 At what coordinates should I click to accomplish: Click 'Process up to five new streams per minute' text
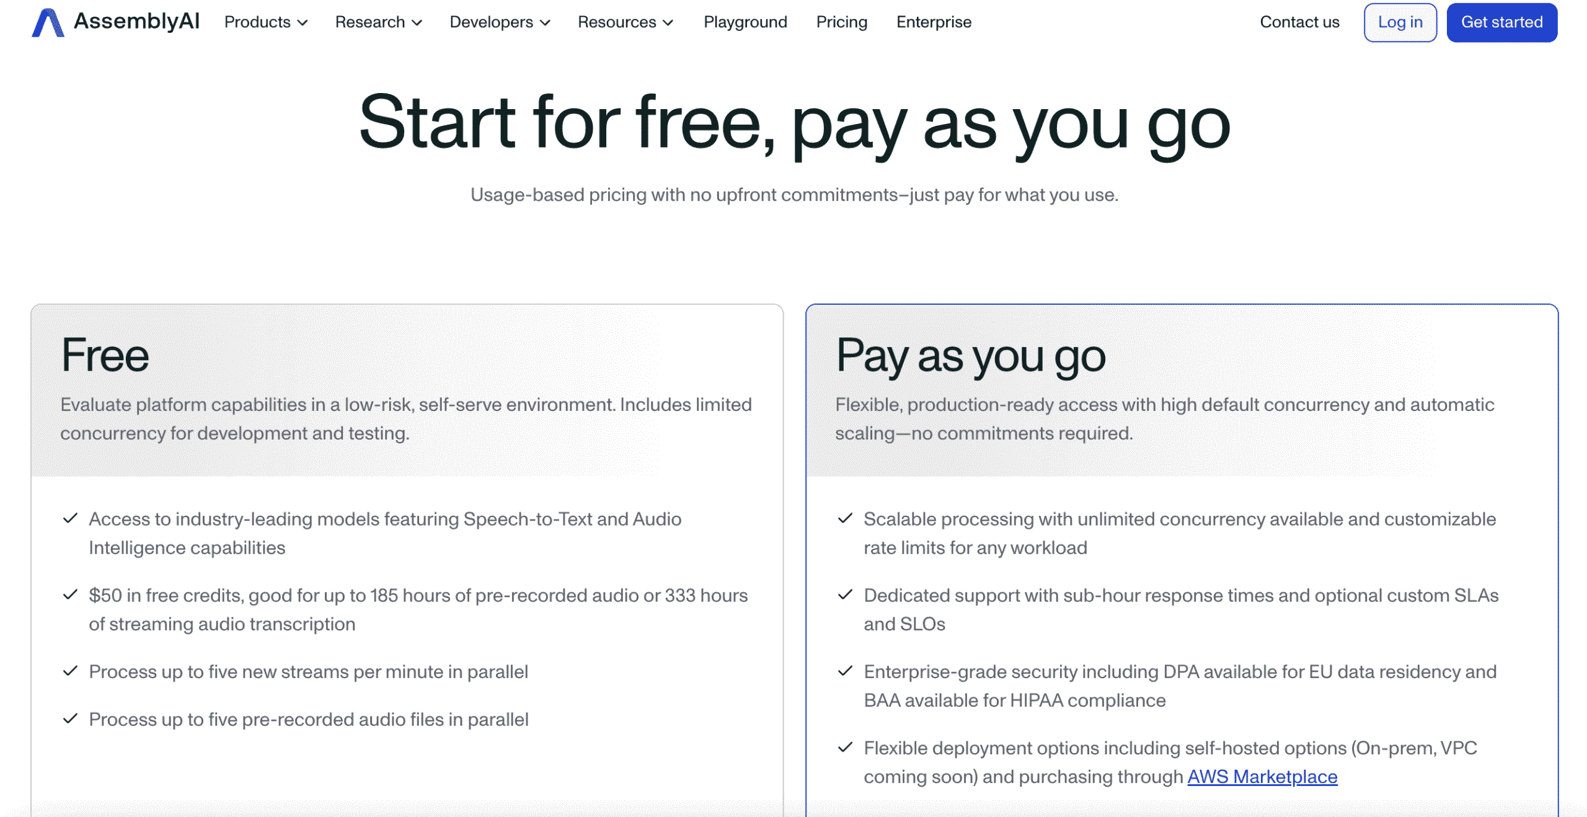[x=308, y=671]
